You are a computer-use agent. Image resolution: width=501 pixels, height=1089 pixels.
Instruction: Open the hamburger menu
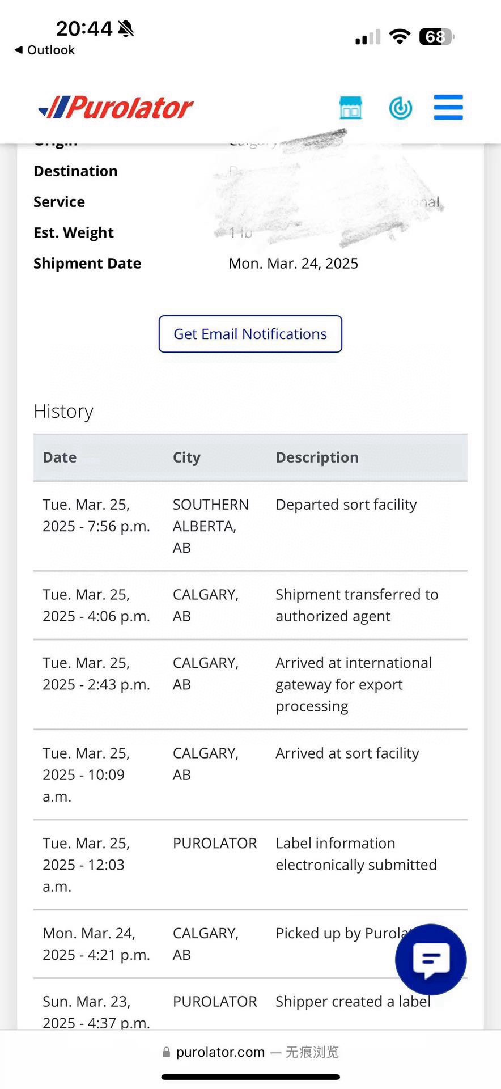(x=448, y=107)
